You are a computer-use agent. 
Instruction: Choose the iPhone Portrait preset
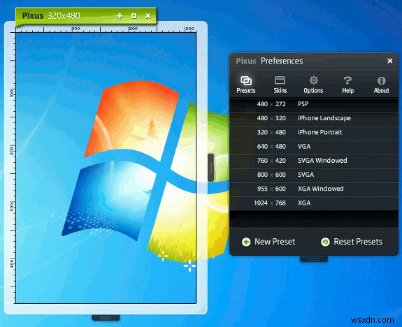[x=314, y=132]
